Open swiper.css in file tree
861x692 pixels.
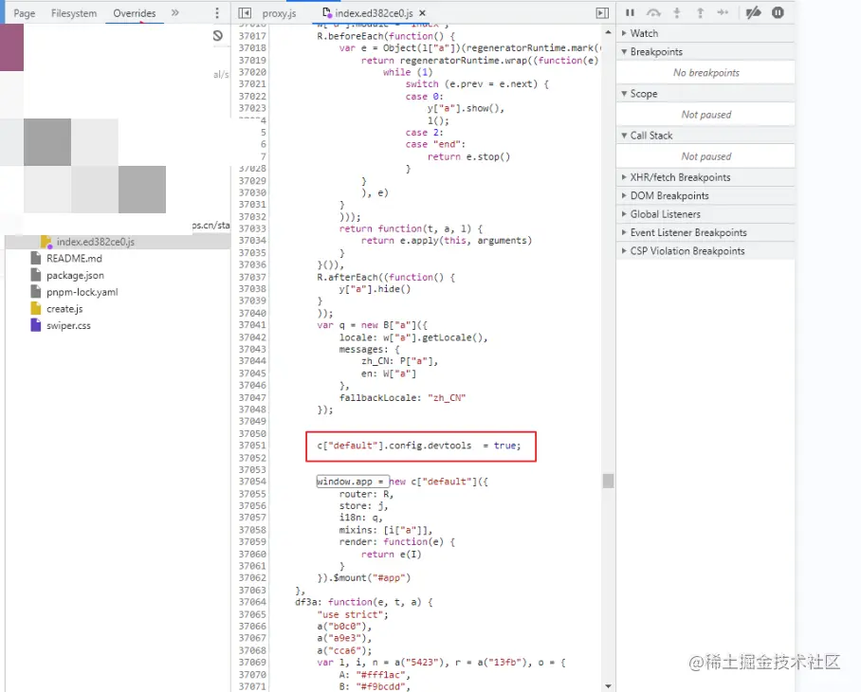pos(68,325)
